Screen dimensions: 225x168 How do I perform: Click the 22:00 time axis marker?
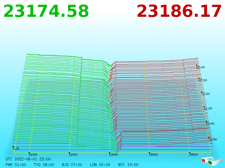click(x=201, y=67)
